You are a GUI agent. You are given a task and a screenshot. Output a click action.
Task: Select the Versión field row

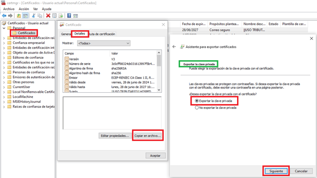(x=110, y=59)
